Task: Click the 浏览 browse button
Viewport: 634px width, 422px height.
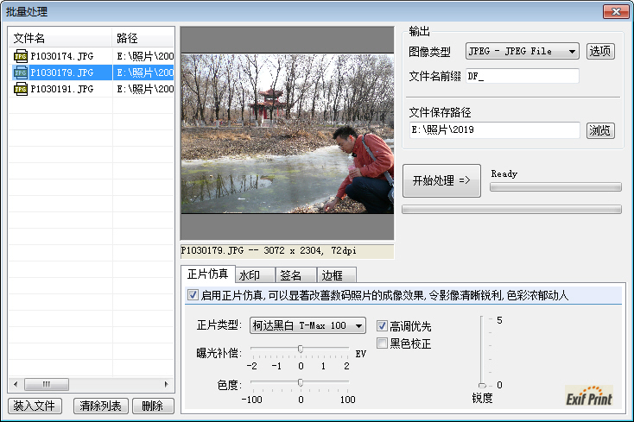Action: tap(600, 131)
